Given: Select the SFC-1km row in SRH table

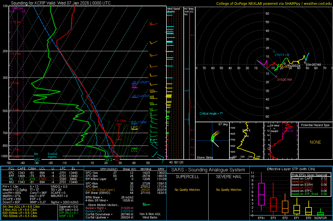Looking at the screenshot, I should tap(125, 173).
